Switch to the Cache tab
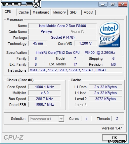Image resolution: width=129 pixels, height=144 pixels. 23,12
